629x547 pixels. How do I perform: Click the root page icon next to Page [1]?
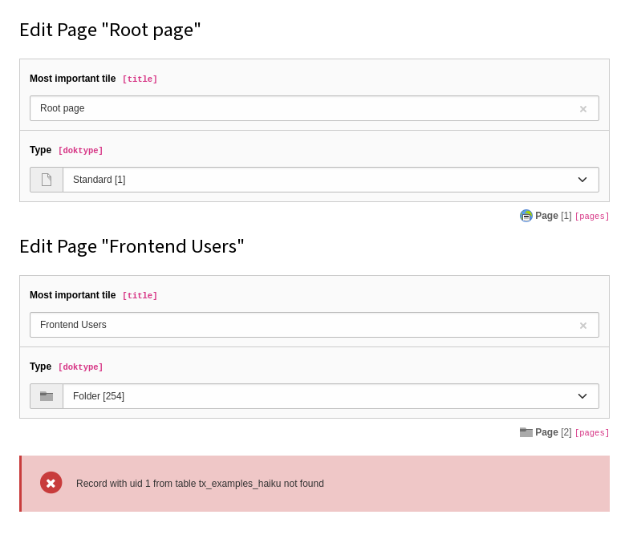tap(526, 216)
